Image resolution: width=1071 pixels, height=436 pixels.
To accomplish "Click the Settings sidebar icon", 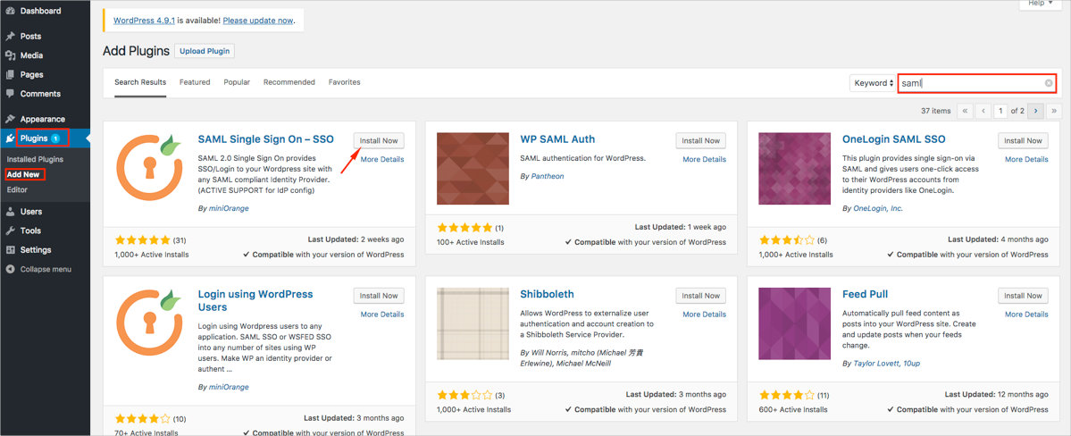I will tap(11, 250).
